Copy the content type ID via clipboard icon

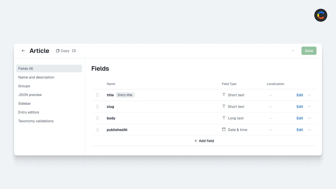click(x=58, y=51)
